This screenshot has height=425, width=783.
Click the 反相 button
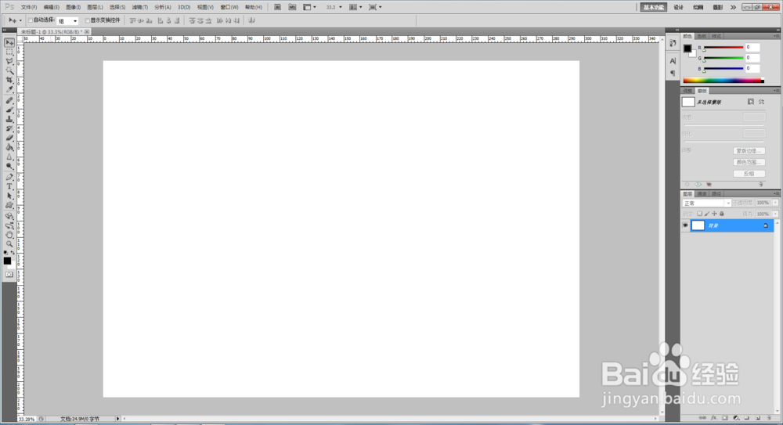point(749,174)
